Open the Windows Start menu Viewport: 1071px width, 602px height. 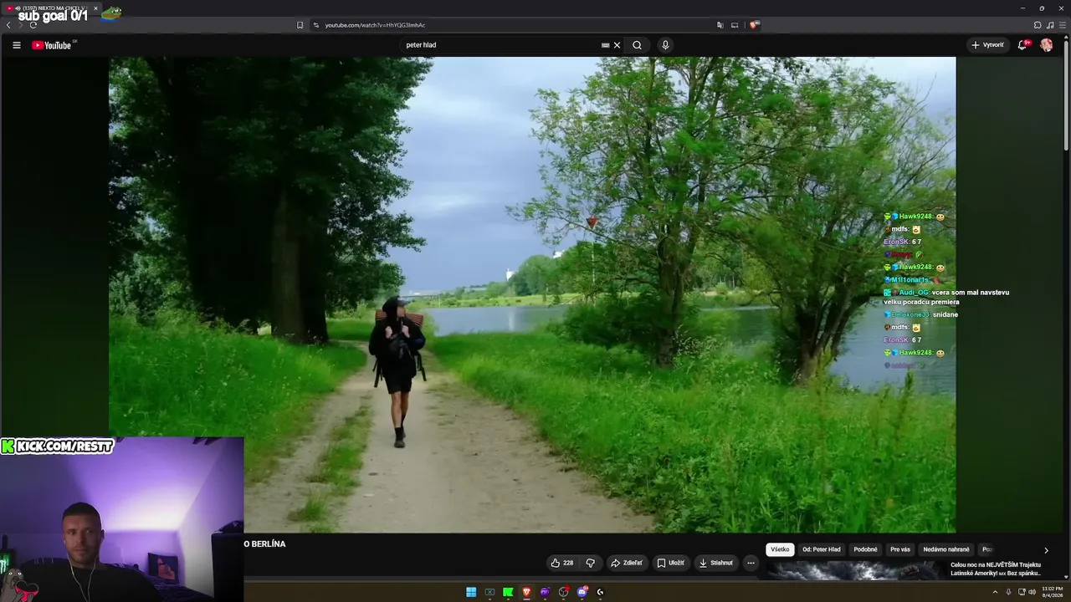pos(471,592)
